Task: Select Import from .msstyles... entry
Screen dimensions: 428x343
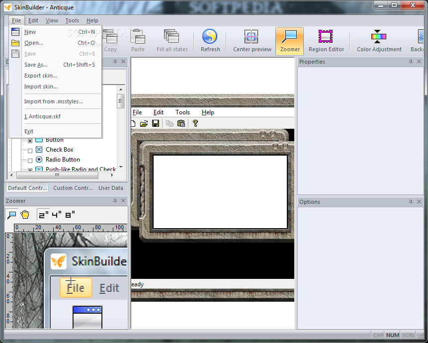Action: [x=55, y=101]
